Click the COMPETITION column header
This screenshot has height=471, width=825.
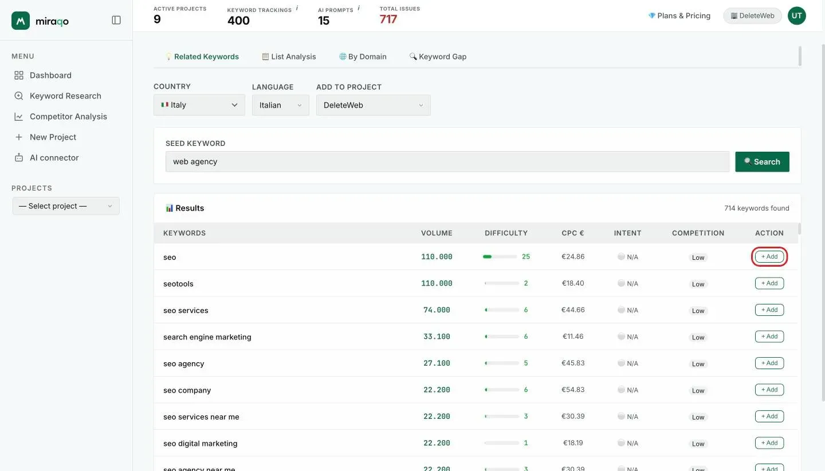pyautogui.click(x=698, y=233)
